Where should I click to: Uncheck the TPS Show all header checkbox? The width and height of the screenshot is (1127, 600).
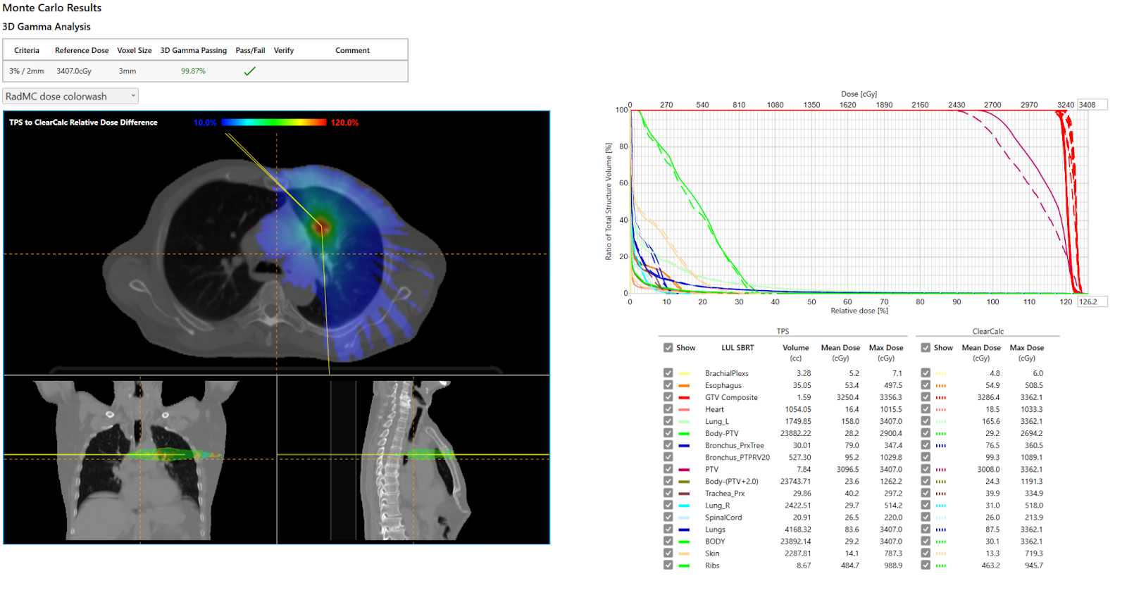pyautogui.click(x=668, y=348)
